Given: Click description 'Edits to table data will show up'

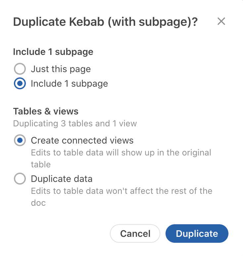Looking at the screenshot, I should tap(121, 153).
